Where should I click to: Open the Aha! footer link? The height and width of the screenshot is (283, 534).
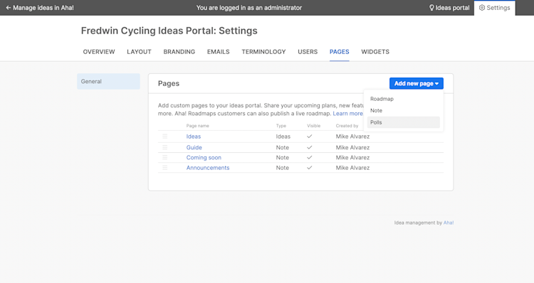(x=449, y=223)
